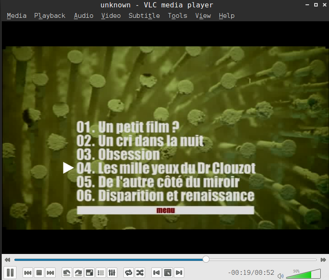Select chapter 01. Un petit film ?

(x=128, y=127)
